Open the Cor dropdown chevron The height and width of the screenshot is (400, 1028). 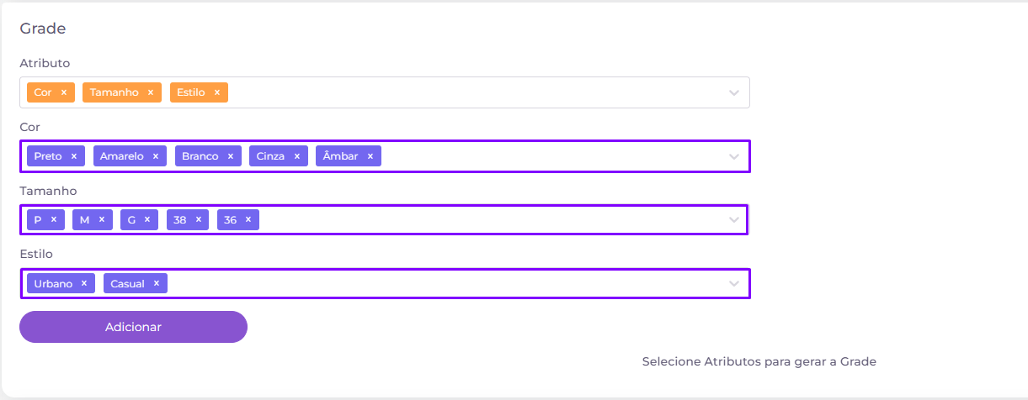pyautogui.click(x=734, y=156)
